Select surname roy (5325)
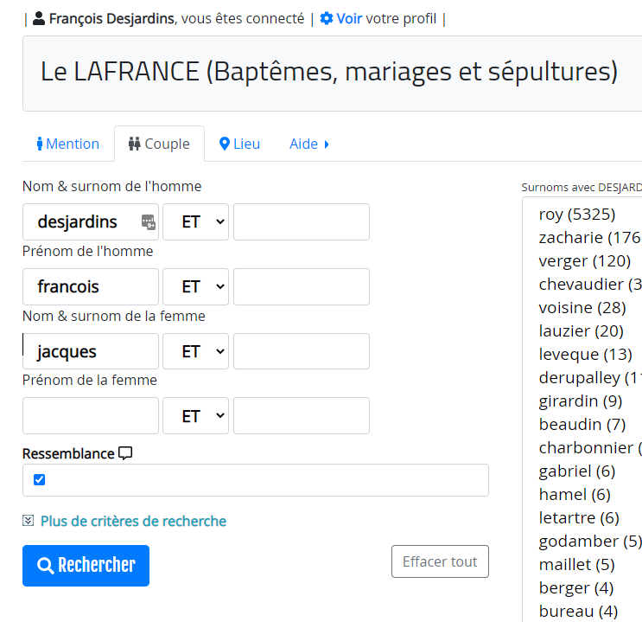 point(577,214)
